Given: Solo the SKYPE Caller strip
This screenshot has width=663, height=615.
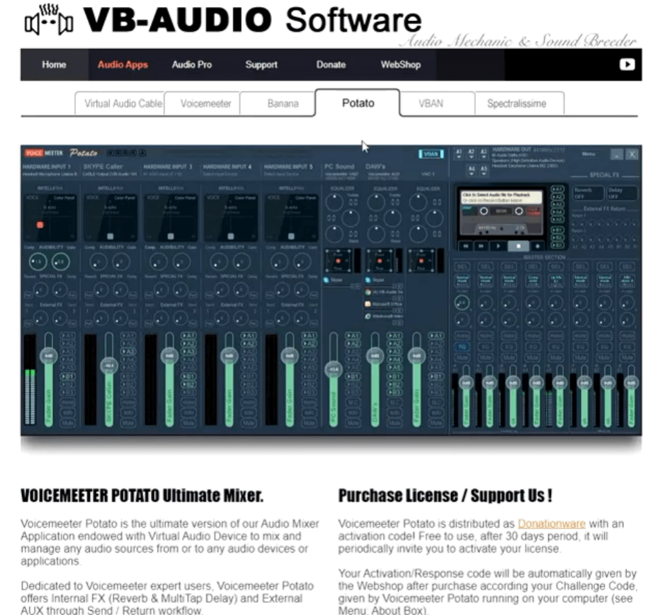Looking at the screenshot, I should pyautogui.click(x=128, y=412).
